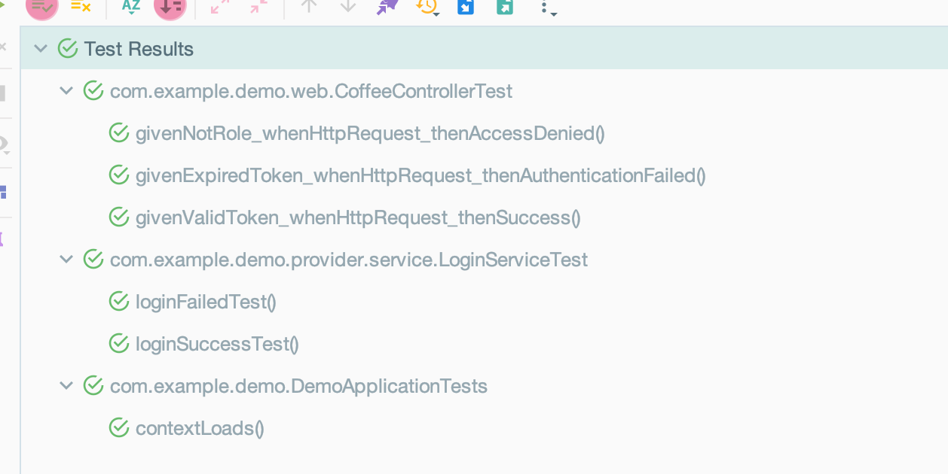Click the blue Import Tests icon
This screenshot has width=948, height=474.
click(x=466, y=7)
